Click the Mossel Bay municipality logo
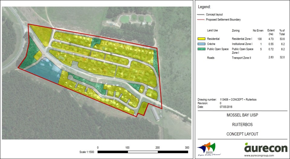 207,149
